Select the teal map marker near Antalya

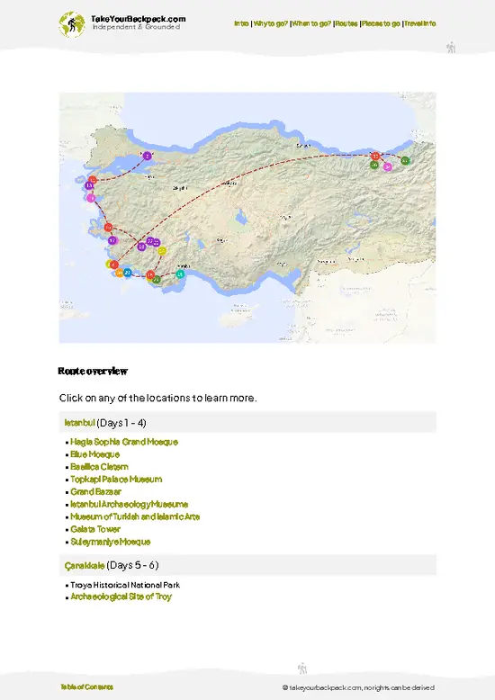click(180, 274)
